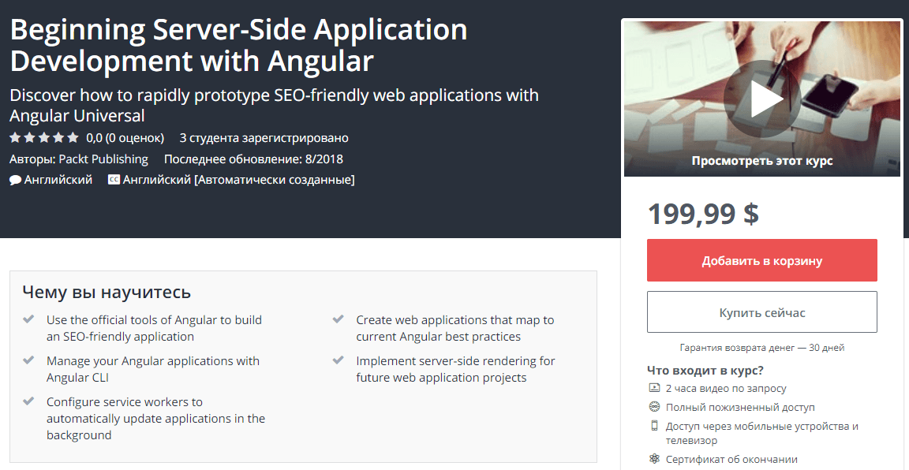The height and width of the screenshot is (470, 909).
Task: Click 'Просмотреть этот курс' caption
Action: tap(761, 161)
